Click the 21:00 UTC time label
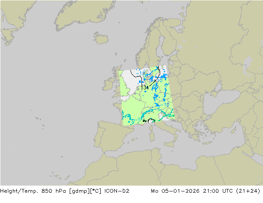The image size is (263, 203). [x=218, y=191]
